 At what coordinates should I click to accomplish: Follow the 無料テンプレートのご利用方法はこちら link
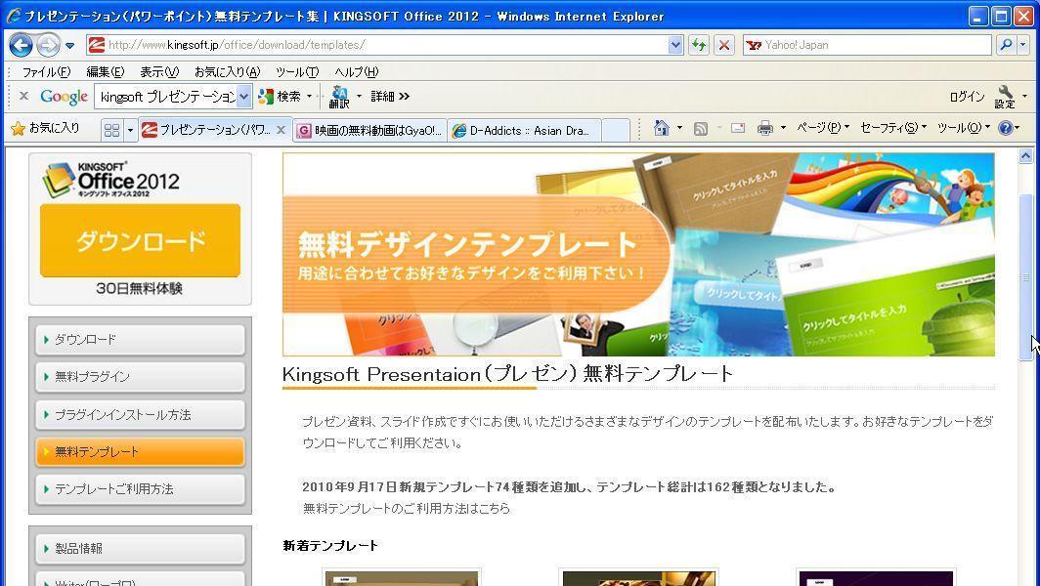[x=407, y=509]
